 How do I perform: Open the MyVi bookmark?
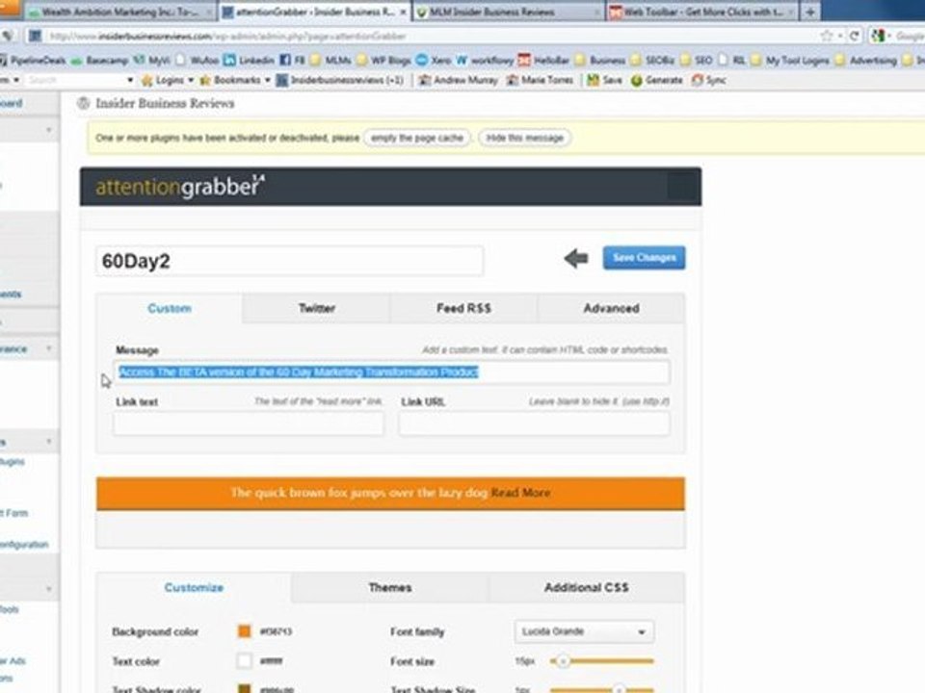(x=152, y=60)
